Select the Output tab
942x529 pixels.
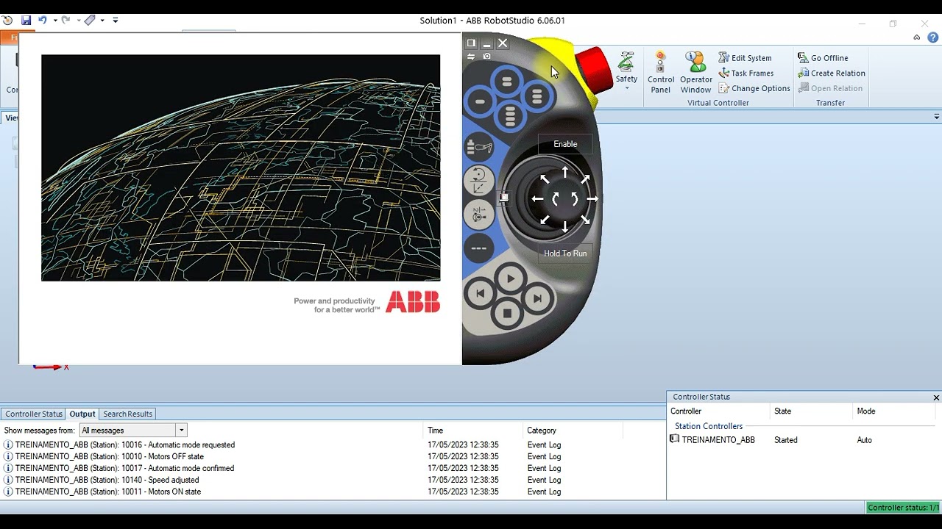pyautogui.click(x=82, y=414)
